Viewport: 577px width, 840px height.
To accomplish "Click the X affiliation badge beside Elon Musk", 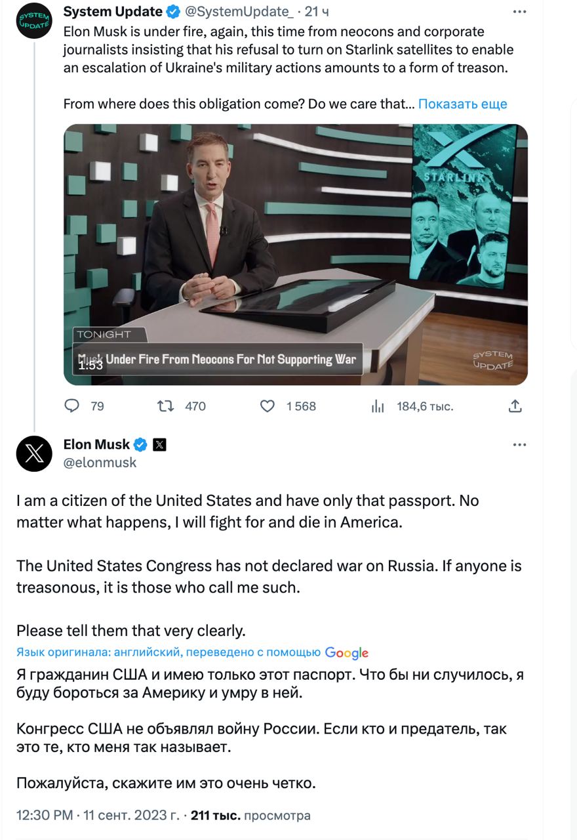I will tap(159, 445).
